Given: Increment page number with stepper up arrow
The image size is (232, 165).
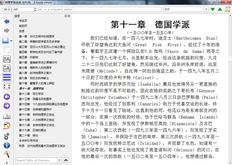Looking at the screenshot, I should [35, 8].
